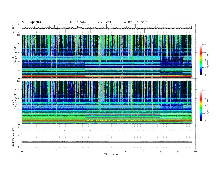Screen dimensions: 220x170
Task: Click the time axis tick label "7"
Action: (143, 151)
